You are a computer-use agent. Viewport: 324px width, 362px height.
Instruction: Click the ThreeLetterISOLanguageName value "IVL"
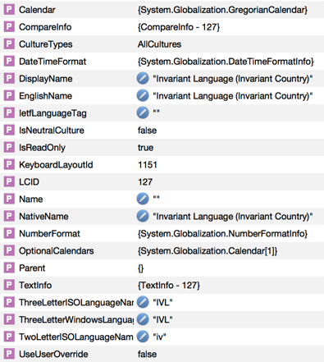tap(162, 302)
